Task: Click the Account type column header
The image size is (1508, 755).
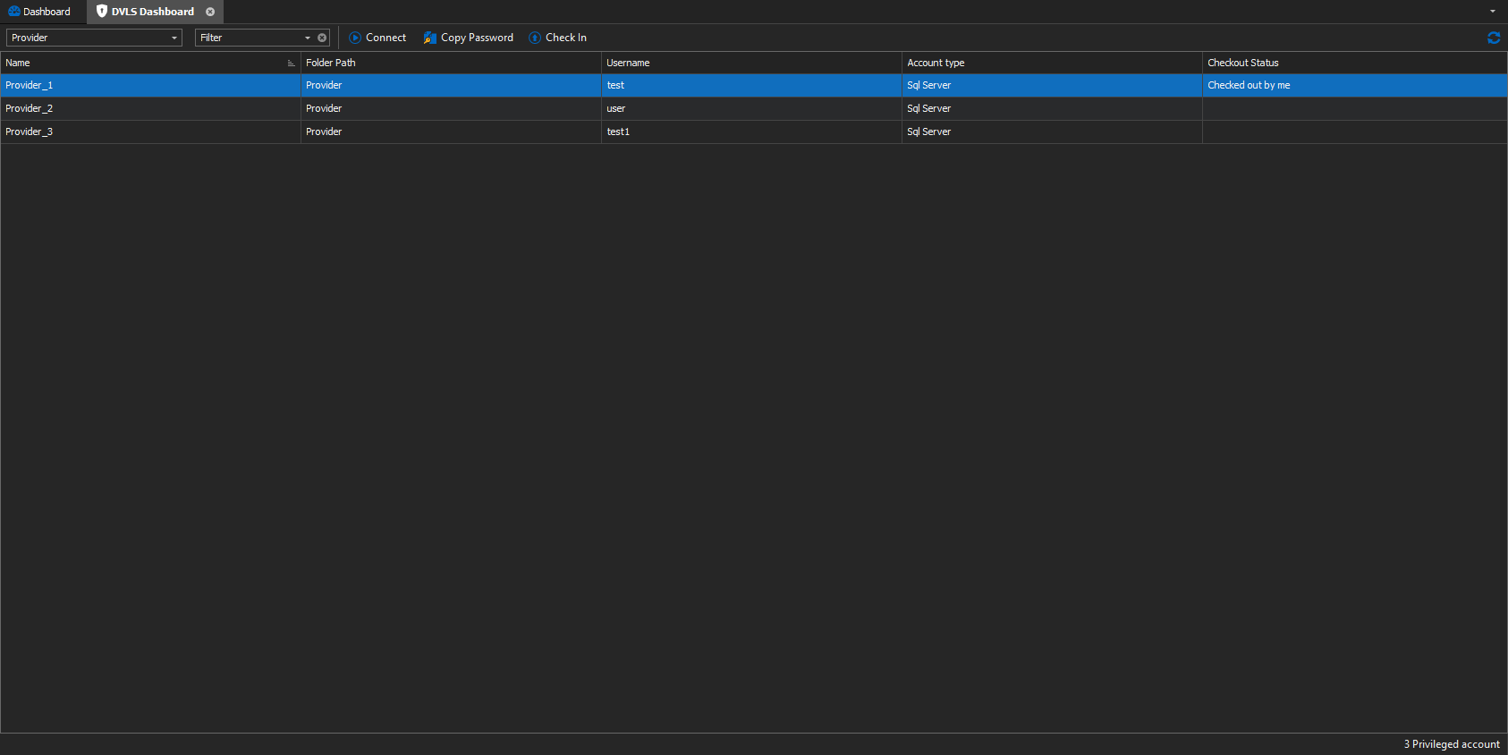Action: [936, 63]
